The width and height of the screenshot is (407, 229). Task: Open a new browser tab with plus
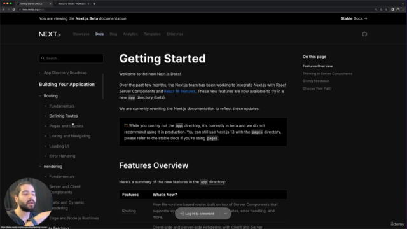(94, 4)
